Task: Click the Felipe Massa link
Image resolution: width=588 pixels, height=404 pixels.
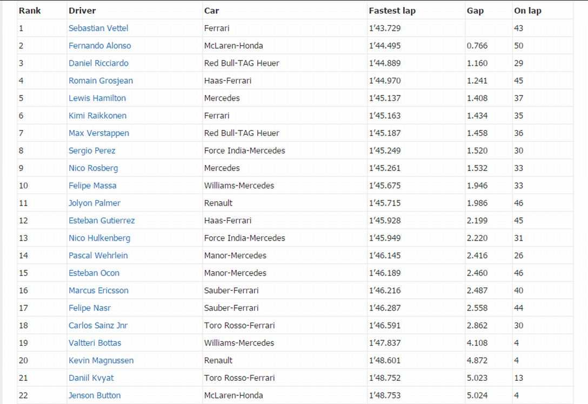Action: [x=92, y=186]
